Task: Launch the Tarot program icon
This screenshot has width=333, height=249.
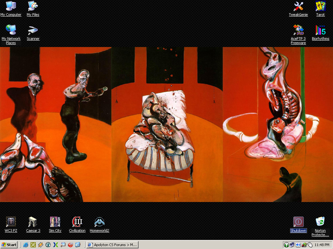Action: coord(320,7)
